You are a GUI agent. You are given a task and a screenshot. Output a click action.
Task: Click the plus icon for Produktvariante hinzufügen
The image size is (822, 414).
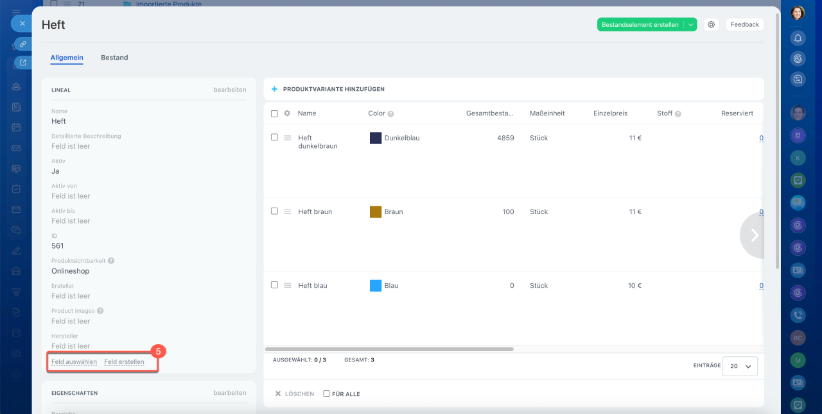pos(274,89)
